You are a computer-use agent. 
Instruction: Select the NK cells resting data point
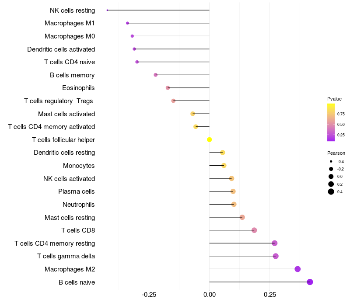pos(107,10)
